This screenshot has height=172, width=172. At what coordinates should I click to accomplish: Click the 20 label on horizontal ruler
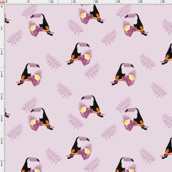tap(96, 2)
